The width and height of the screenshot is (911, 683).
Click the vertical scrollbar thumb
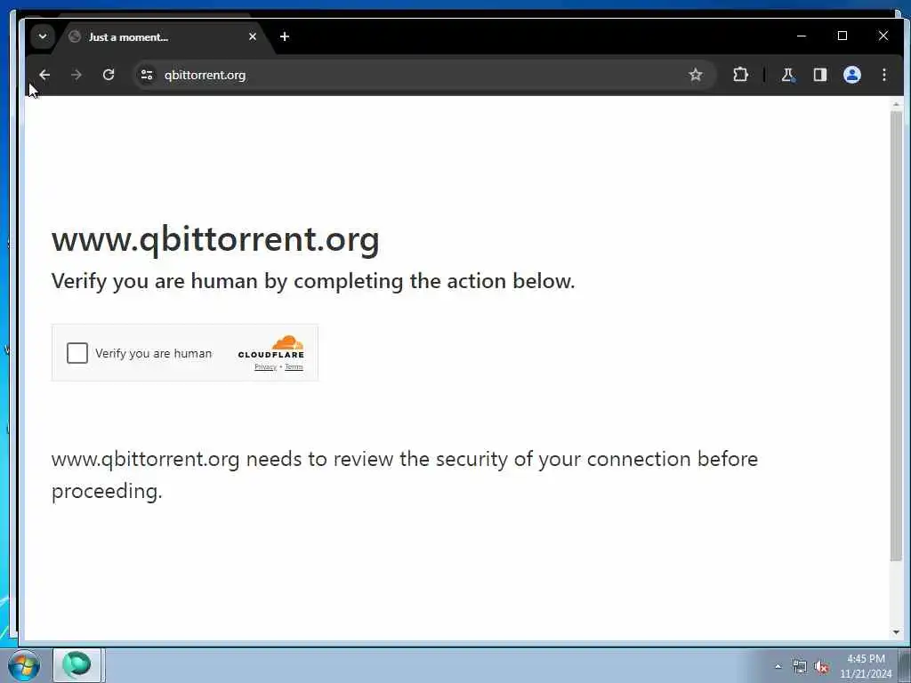tap(896, 335)
